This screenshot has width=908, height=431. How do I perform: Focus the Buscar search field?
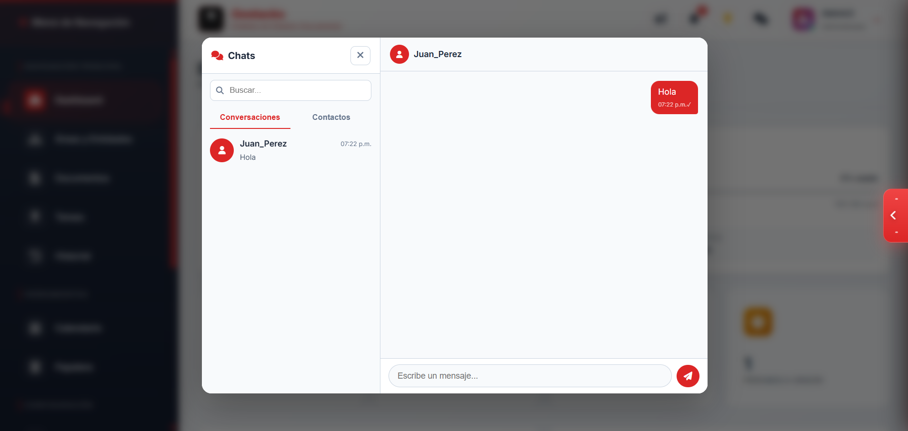(290, 90)
